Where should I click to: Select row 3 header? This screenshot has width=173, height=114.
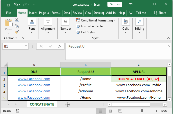tap(4, 85)
